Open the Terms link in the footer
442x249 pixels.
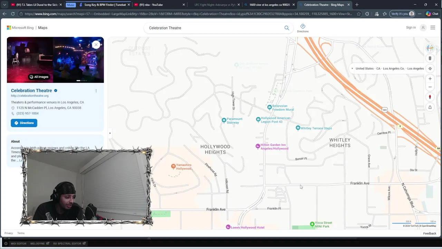21,233
